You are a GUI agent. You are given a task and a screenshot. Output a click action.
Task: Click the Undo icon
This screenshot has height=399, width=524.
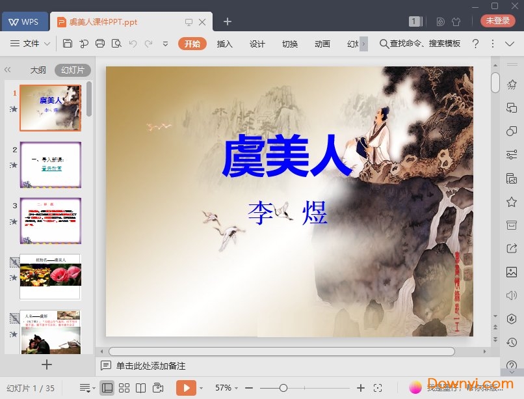(x=133, y=42)
